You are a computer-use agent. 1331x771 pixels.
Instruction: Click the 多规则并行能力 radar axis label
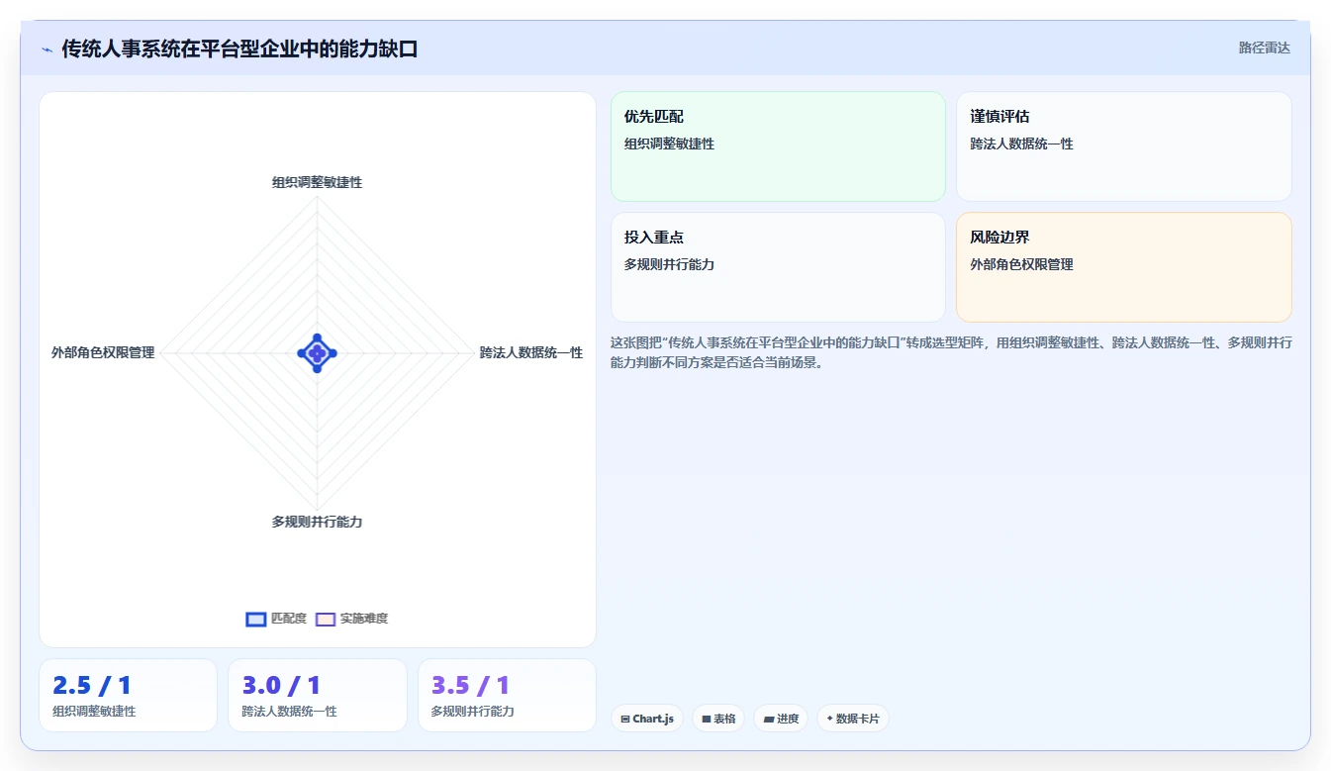[x=318, y=522]
